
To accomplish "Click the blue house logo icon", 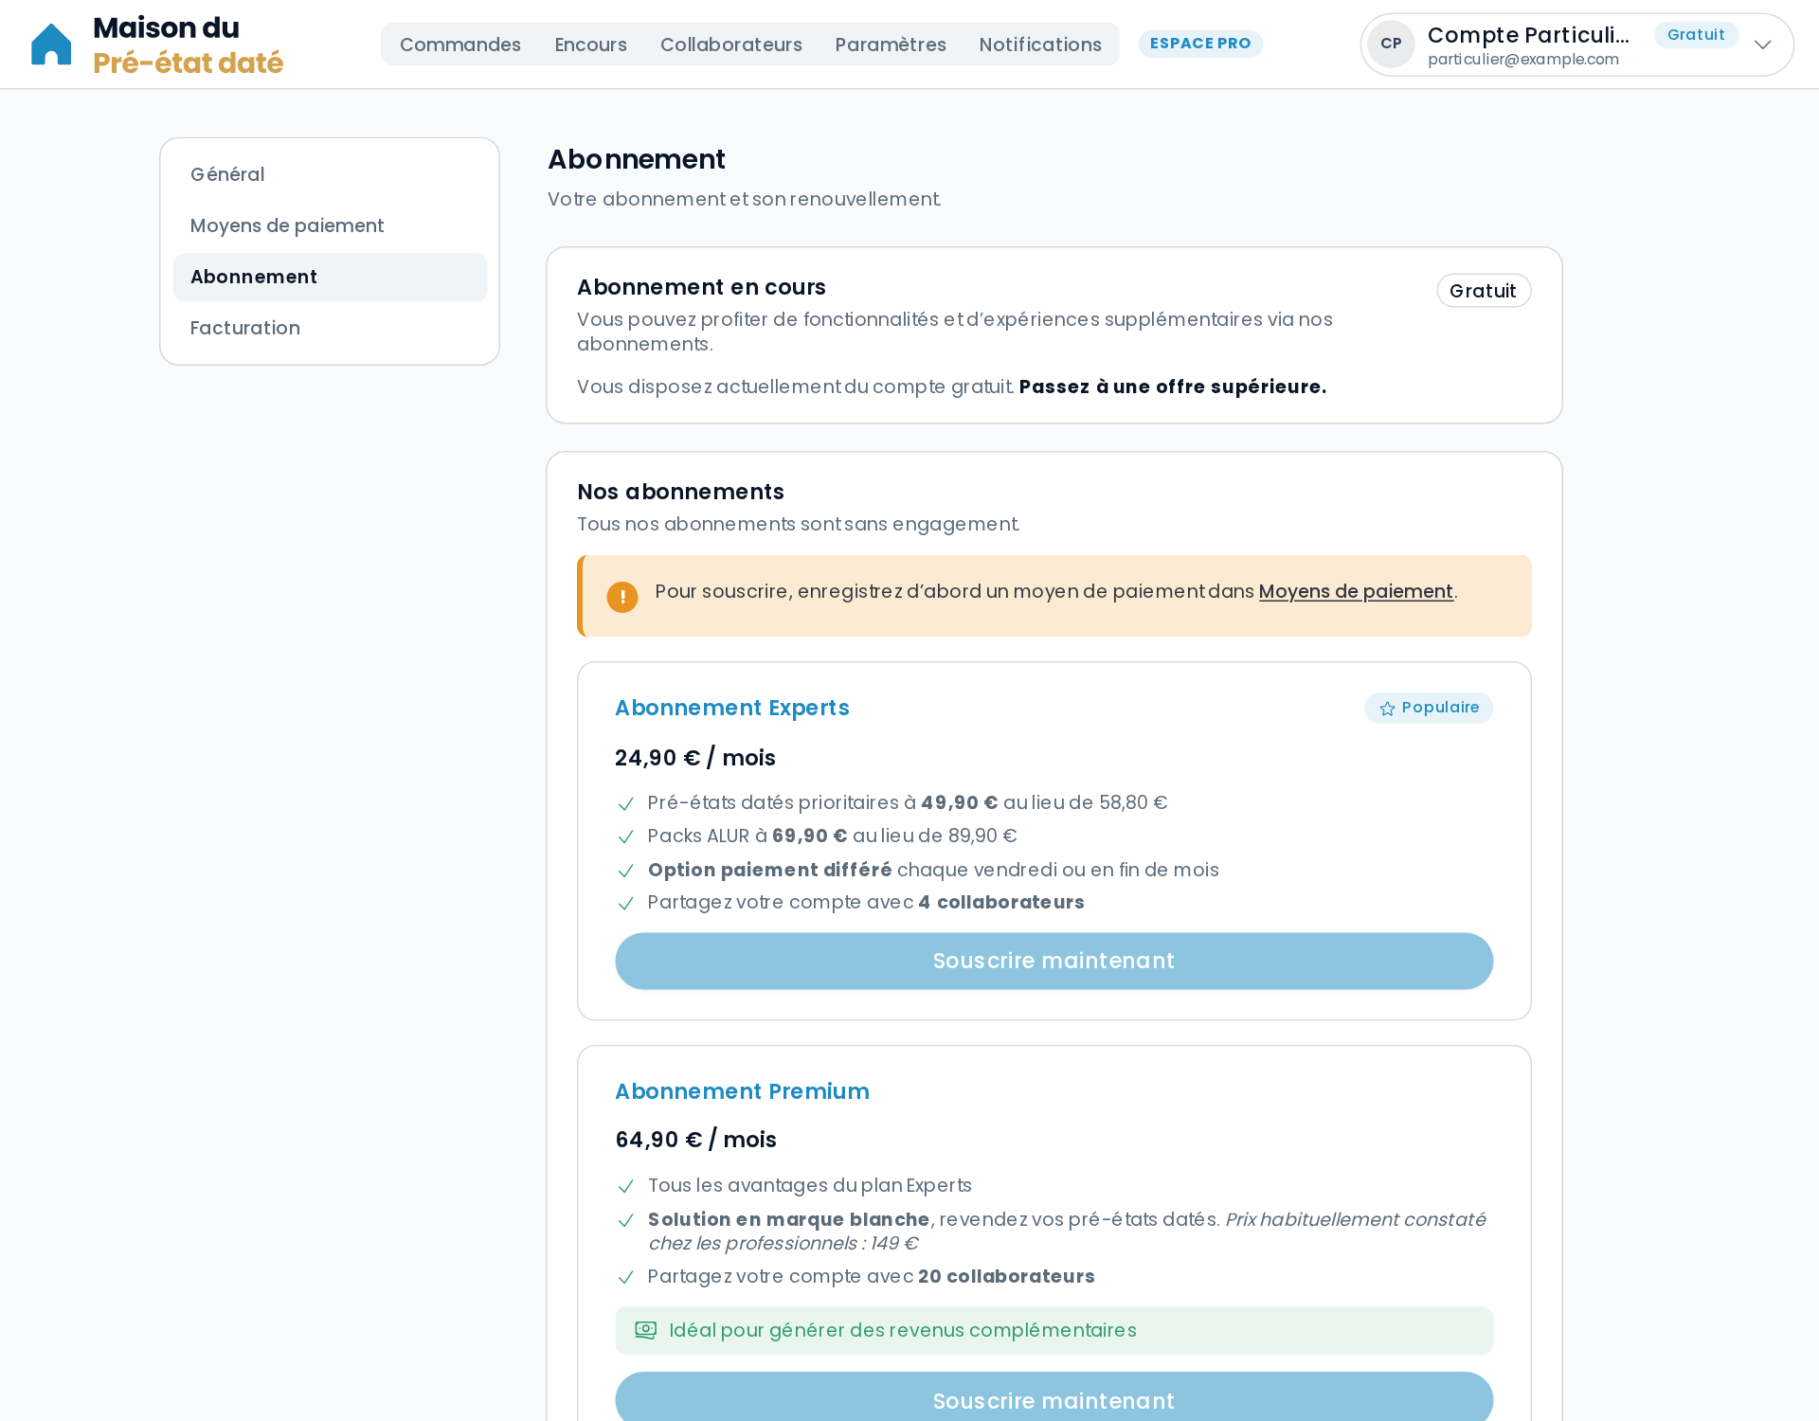I will pyautogui.click(x=51, y=45).
